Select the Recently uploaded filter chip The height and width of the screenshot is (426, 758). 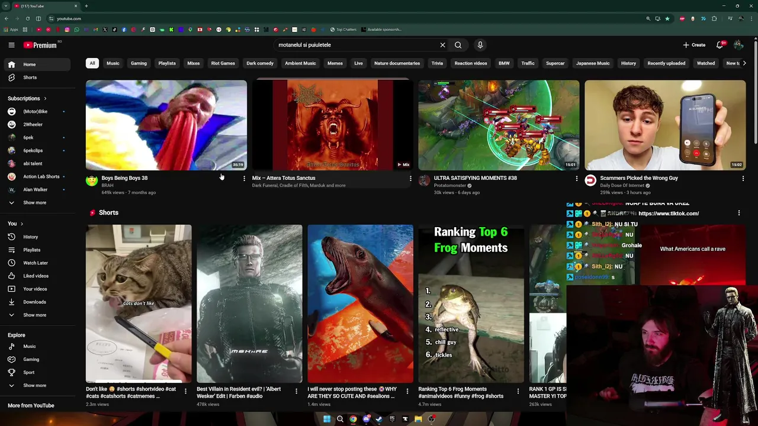[666, 63]
